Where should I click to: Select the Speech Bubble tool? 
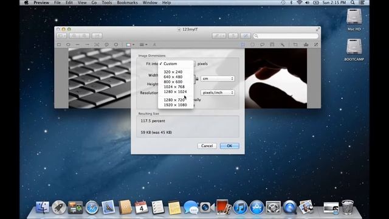[x=106, y=44]
